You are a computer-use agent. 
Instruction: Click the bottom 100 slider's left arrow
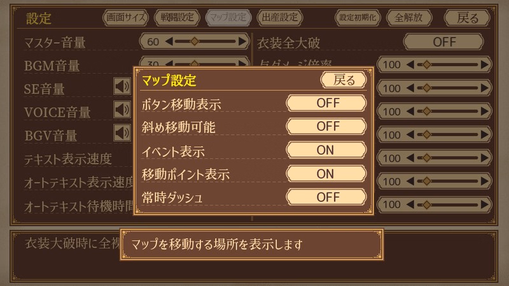tap(410, 205)
